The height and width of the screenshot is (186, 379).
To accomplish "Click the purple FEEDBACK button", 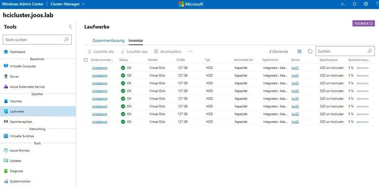I will click(363, 24).
